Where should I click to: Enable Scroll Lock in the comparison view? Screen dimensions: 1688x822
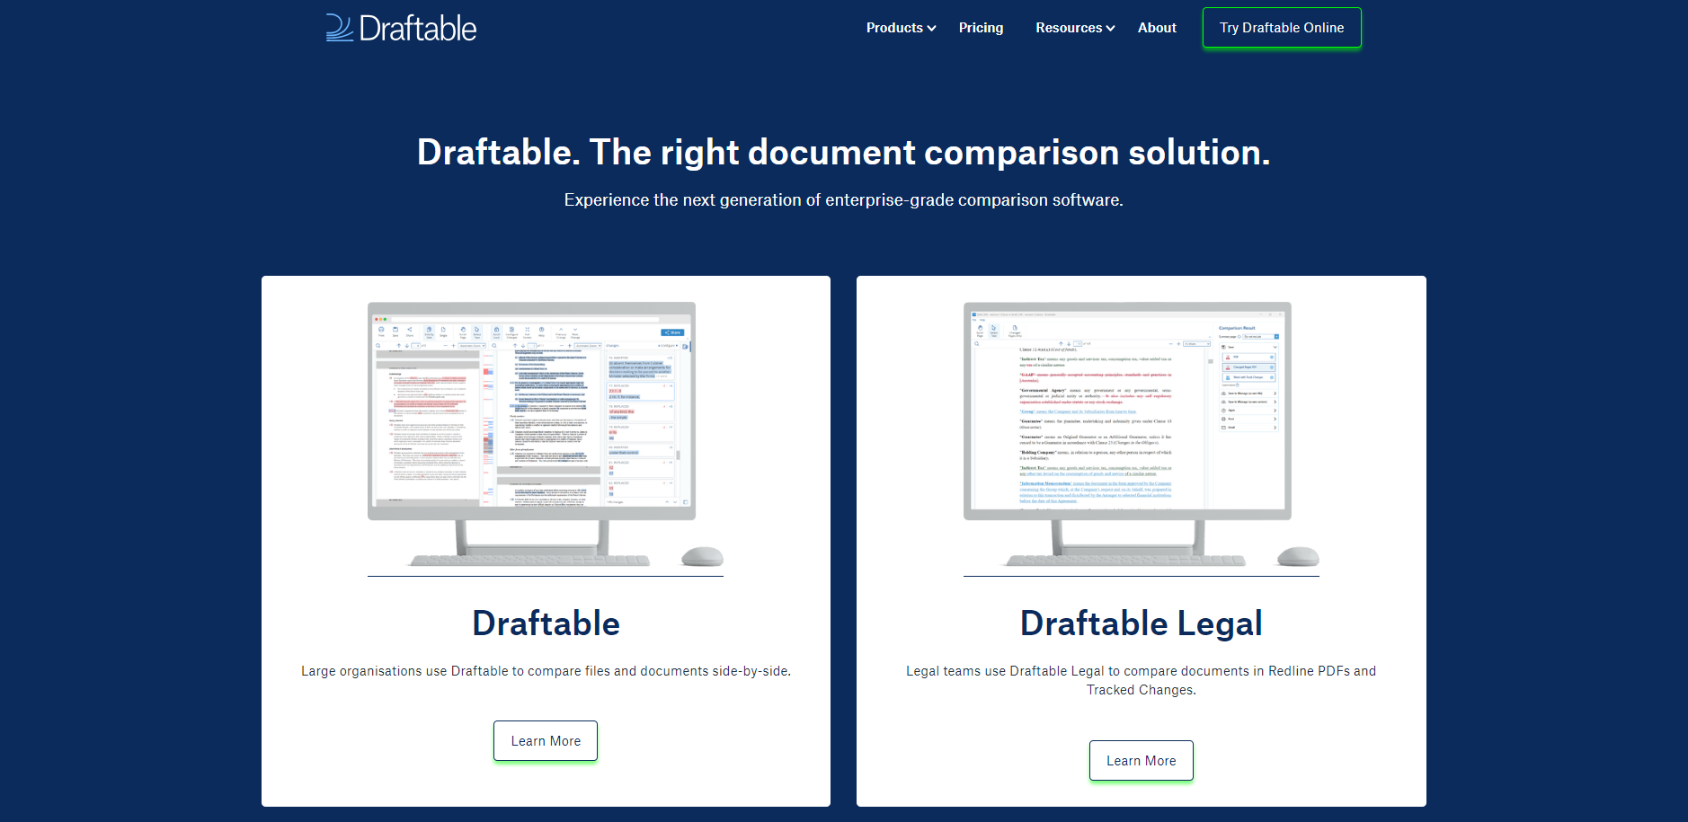[496, 331]
